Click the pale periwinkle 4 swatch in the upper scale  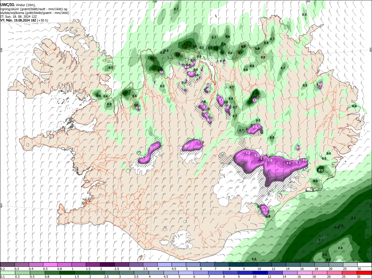pos(164,264)
